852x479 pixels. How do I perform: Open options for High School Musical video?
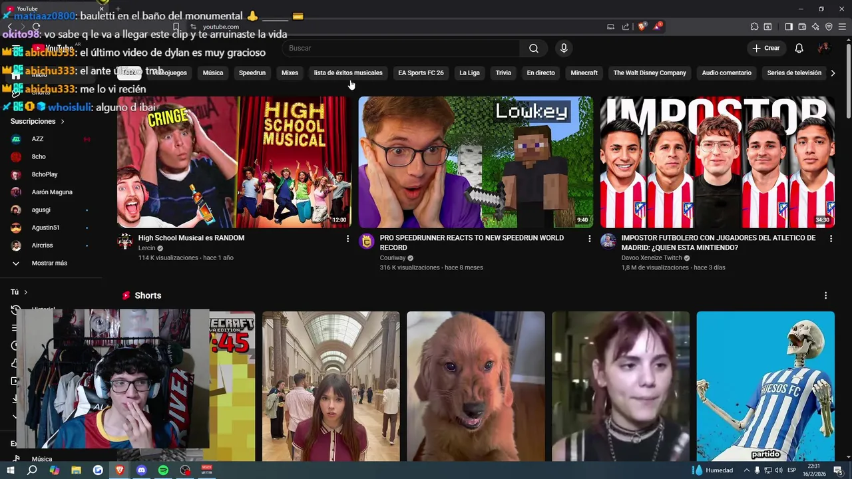(347, 238)
